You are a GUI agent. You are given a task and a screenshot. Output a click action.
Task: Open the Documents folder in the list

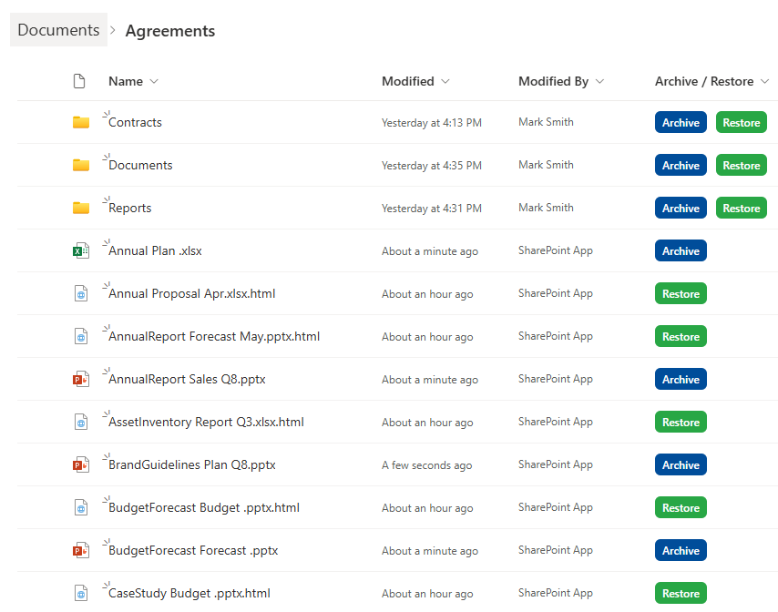(x=140, y=165)
